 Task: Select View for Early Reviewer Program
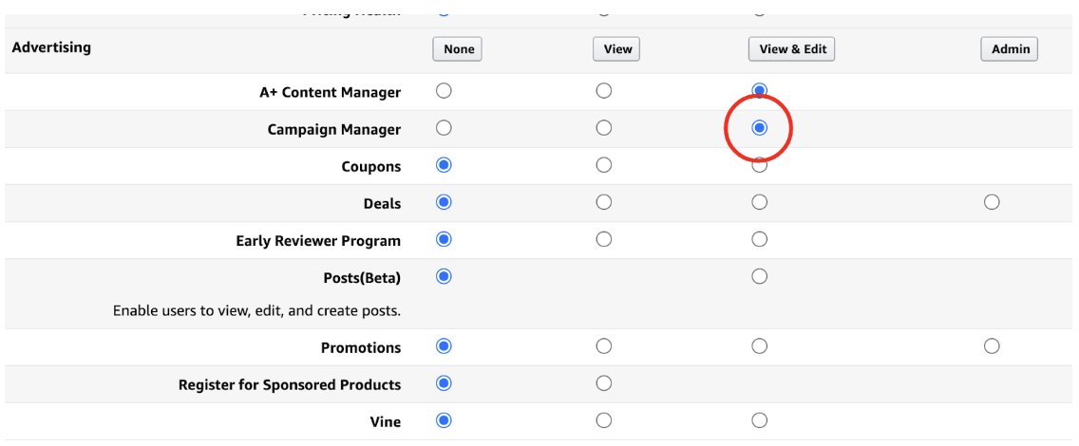[603, 239]
